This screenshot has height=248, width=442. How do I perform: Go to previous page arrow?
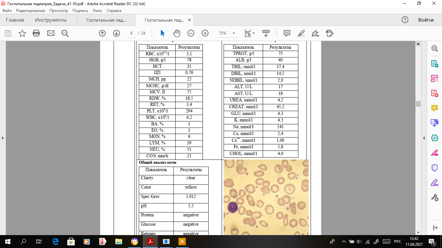click(x=102, y=33)
